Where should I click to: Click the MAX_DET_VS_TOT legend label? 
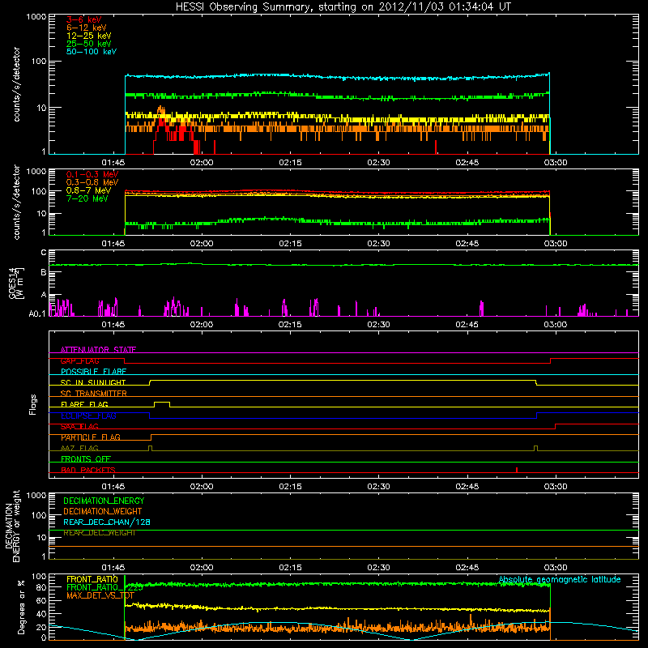click(100, 595)
